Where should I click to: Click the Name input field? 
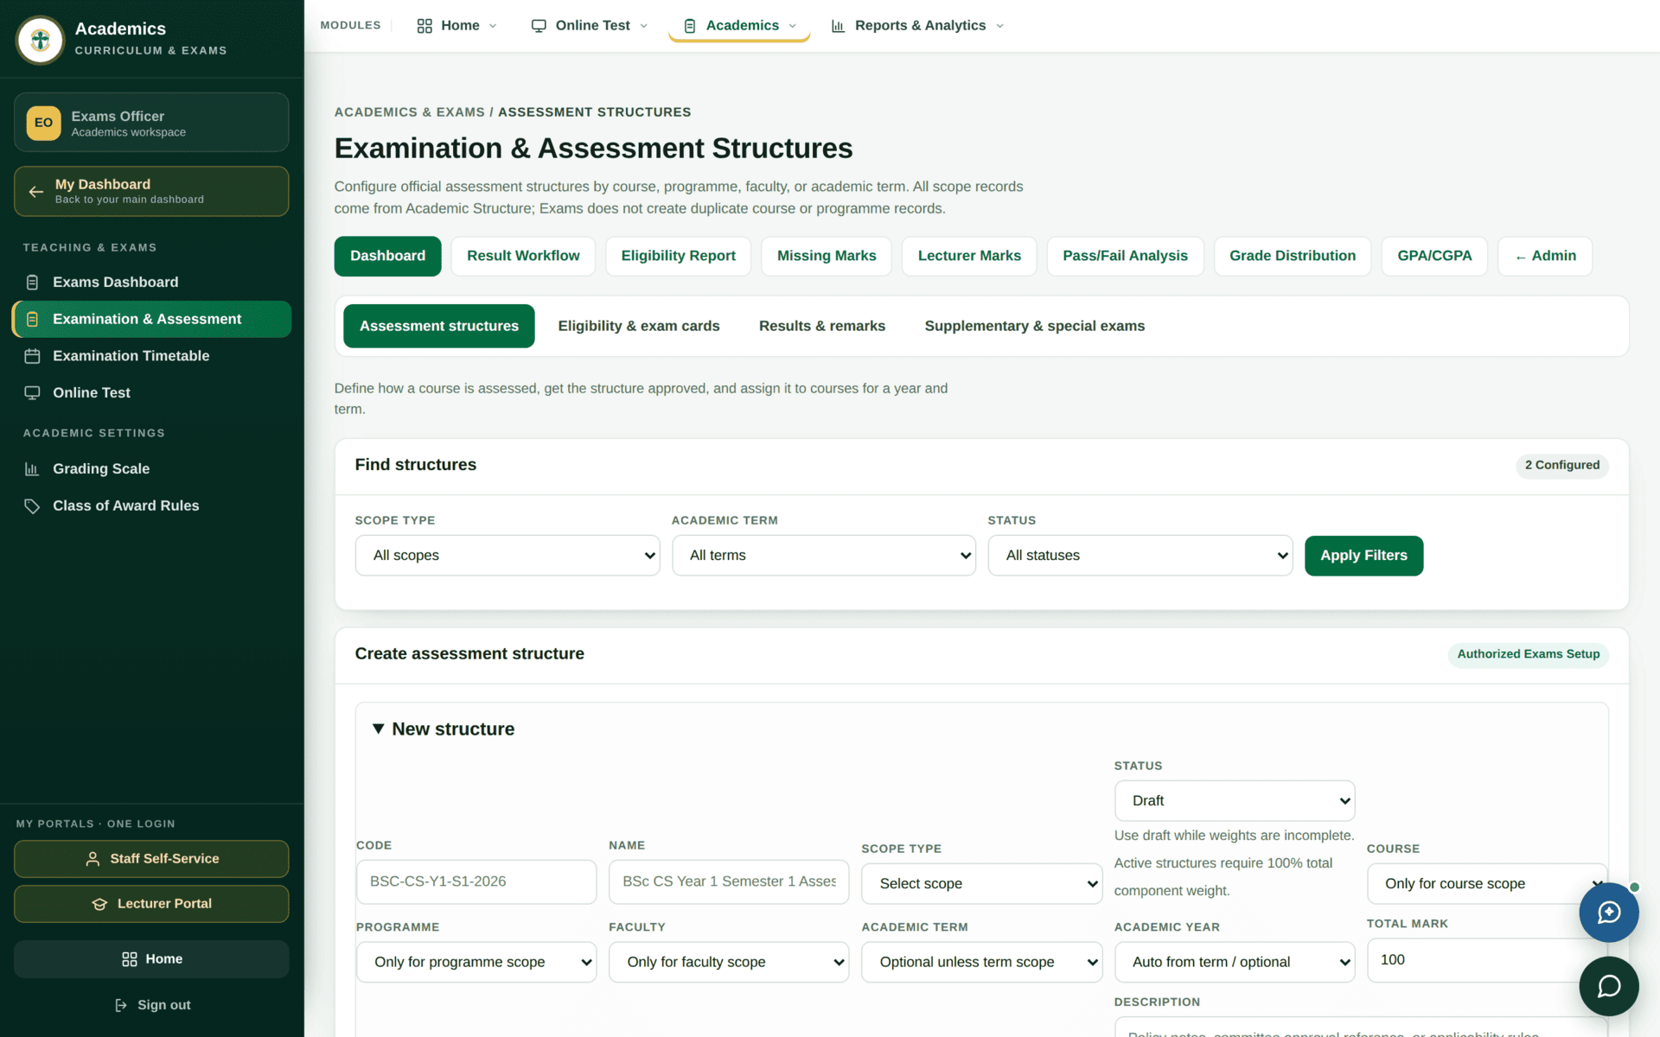click(729, 882)
